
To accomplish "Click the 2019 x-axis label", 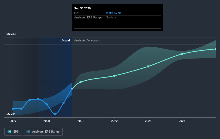I will tap(13, 121).
